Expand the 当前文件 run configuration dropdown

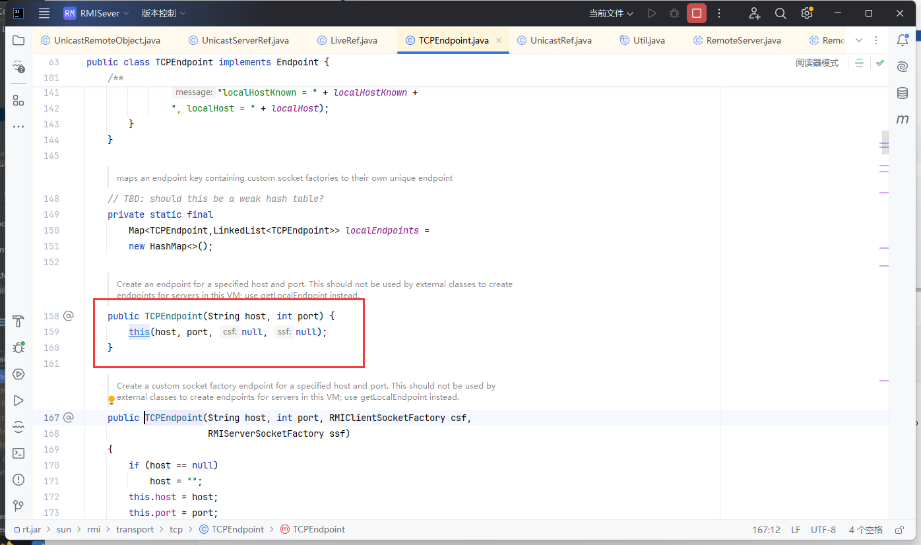point(611,13)
